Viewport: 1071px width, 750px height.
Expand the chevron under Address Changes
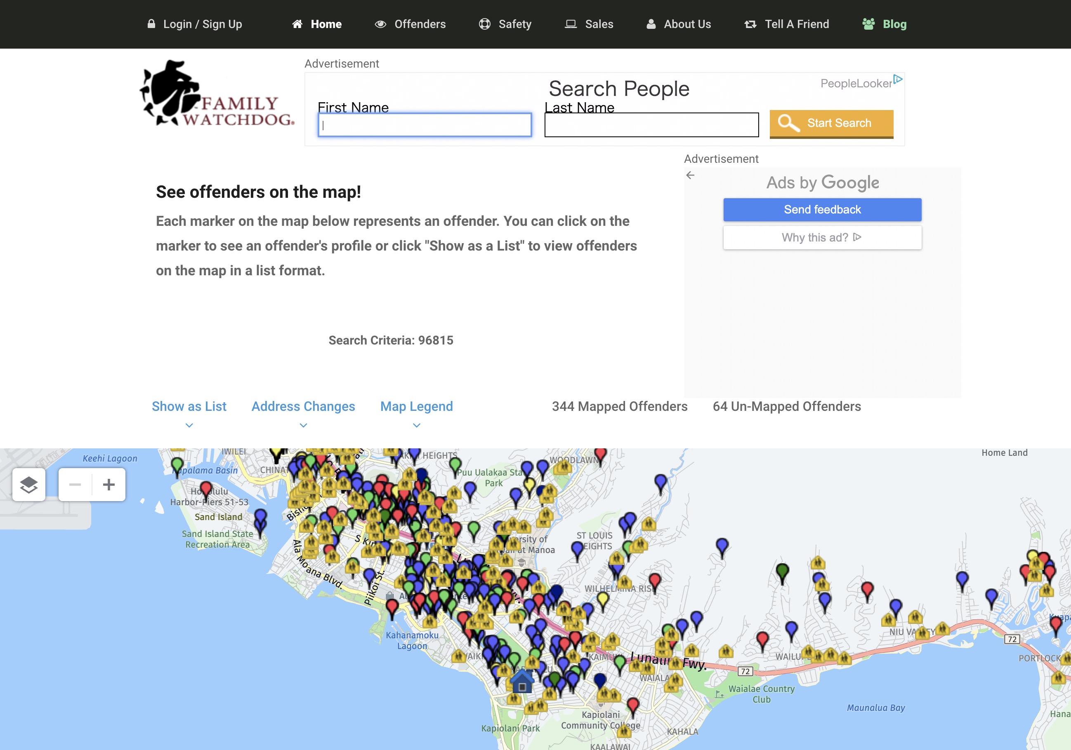(x=303, y=425)
